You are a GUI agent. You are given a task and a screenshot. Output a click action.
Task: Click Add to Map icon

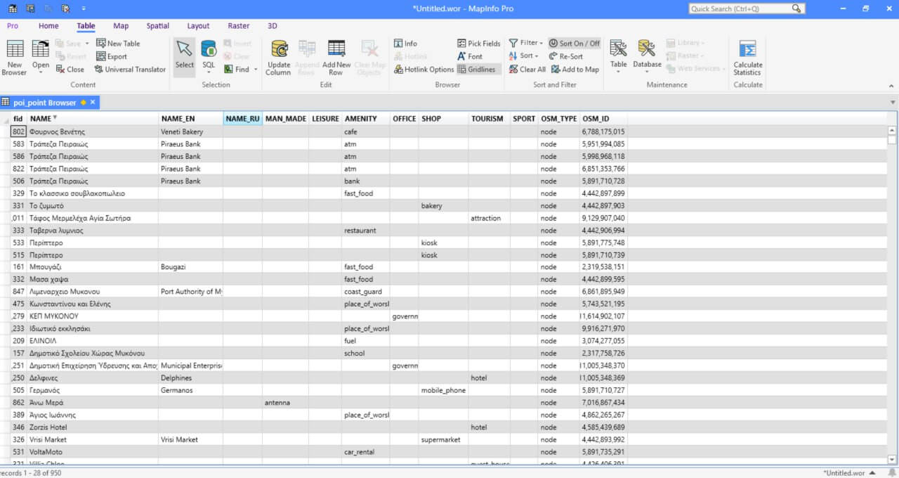point(575,70)
